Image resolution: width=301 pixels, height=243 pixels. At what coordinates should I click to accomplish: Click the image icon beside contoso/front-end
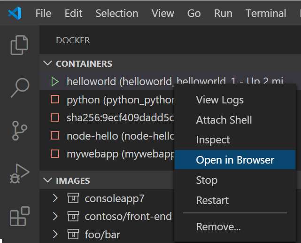coord(73,216)
